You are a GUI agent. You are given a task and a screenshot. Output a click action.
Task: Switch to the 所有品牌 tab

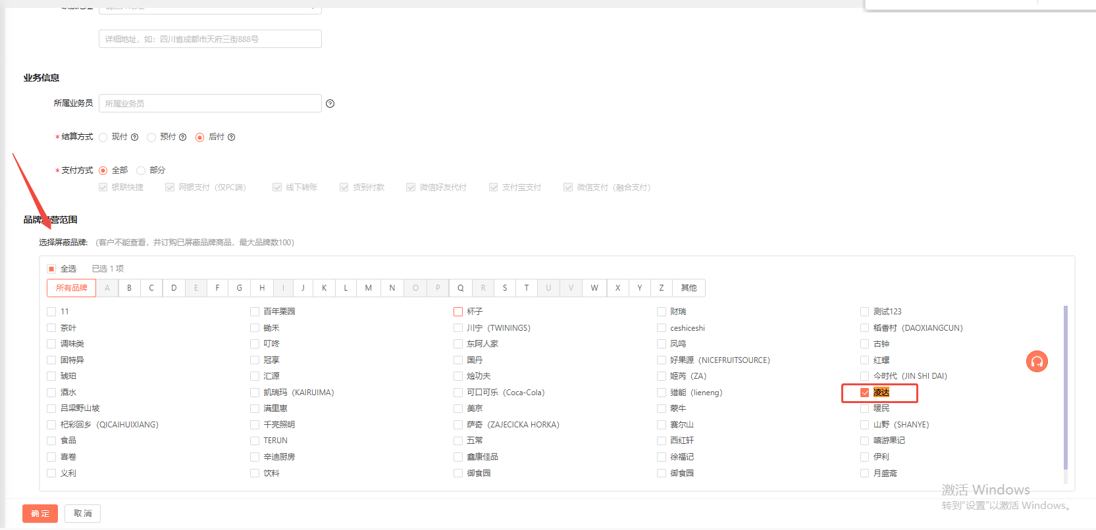pyautogui.click(x=72, y=288)
